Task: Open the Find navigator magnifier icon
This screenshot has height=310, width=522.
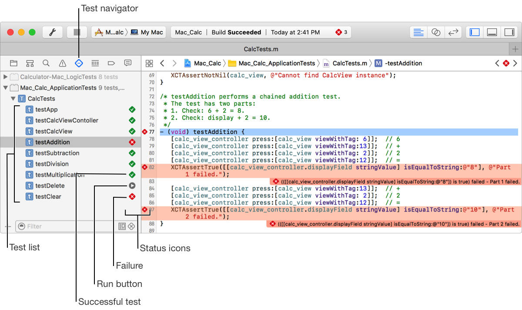Action: click(x=46, y=63)
